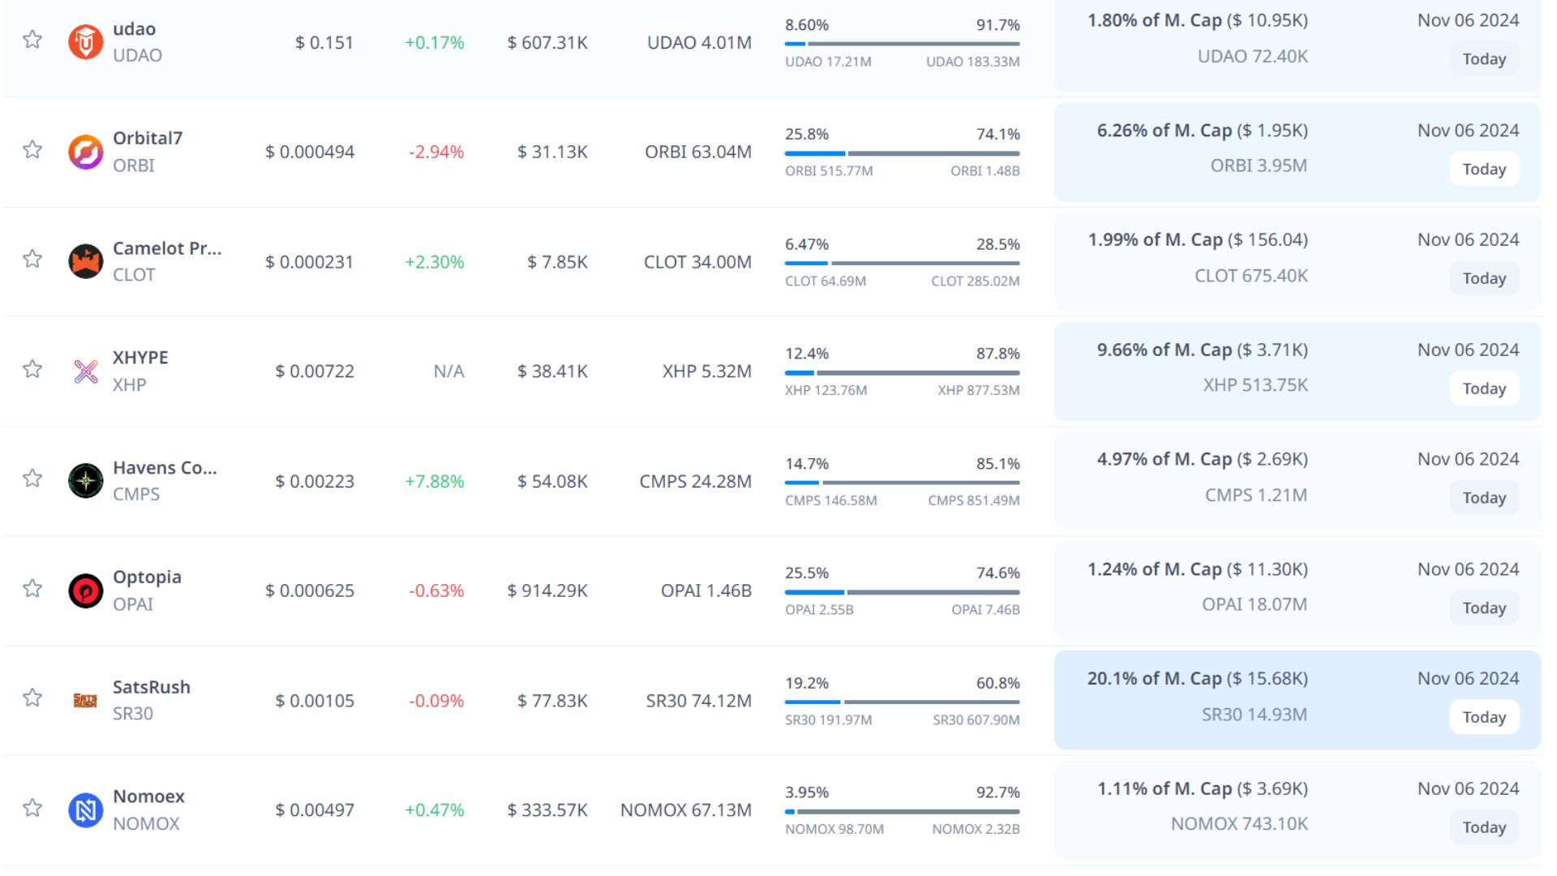1557x876 pixels.
Task: Toggle favorite star for Orbital7
Action: [32, 149]
